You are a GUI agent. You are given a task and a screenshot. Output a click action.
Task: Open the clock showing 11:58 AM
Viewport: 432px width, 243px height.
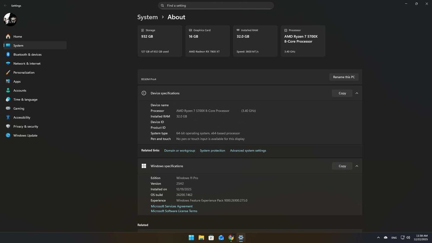click(422, 237)
